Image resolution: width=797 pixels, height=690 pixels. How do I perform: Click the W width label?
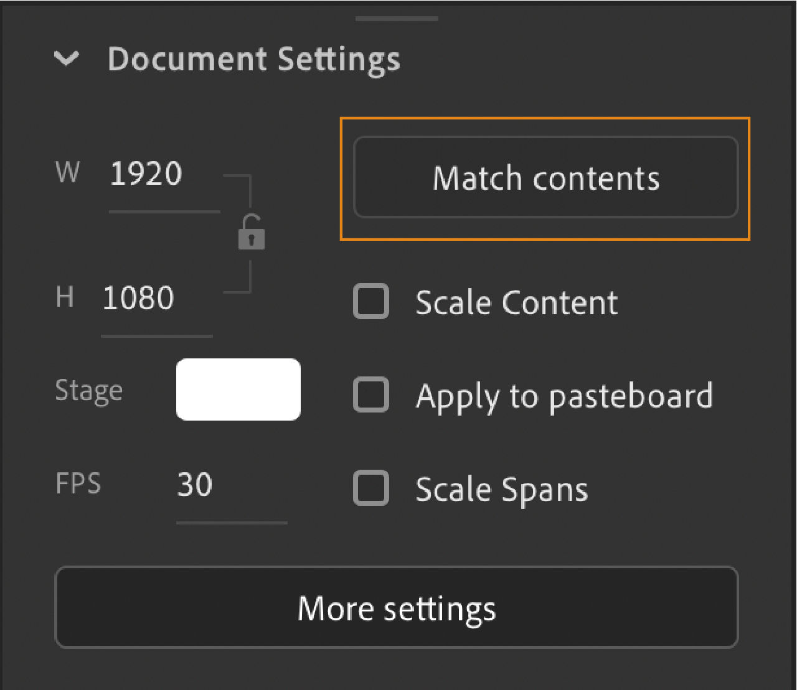click(x=67, y=172)
